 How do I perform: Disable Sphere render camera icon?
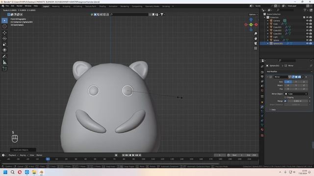pyautogui.click(x=311, y=40)
